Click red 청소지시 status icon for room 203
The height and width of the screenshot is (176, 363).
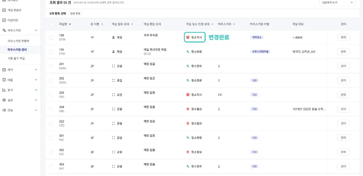pyautogui.click(x=188, y=94)
